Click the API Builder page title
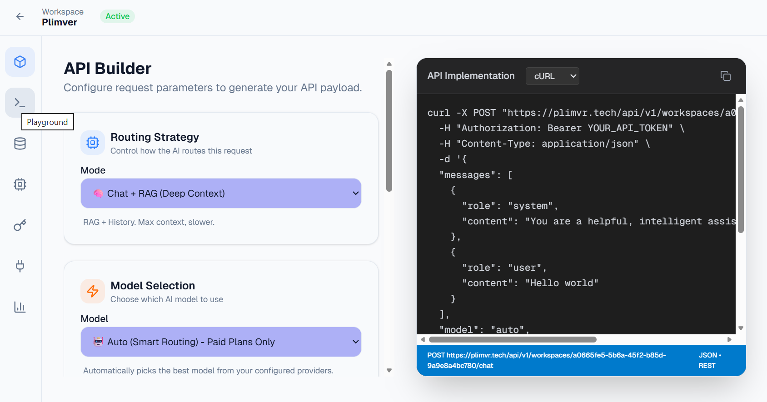767x402 pixels. [x=108, y=69]
